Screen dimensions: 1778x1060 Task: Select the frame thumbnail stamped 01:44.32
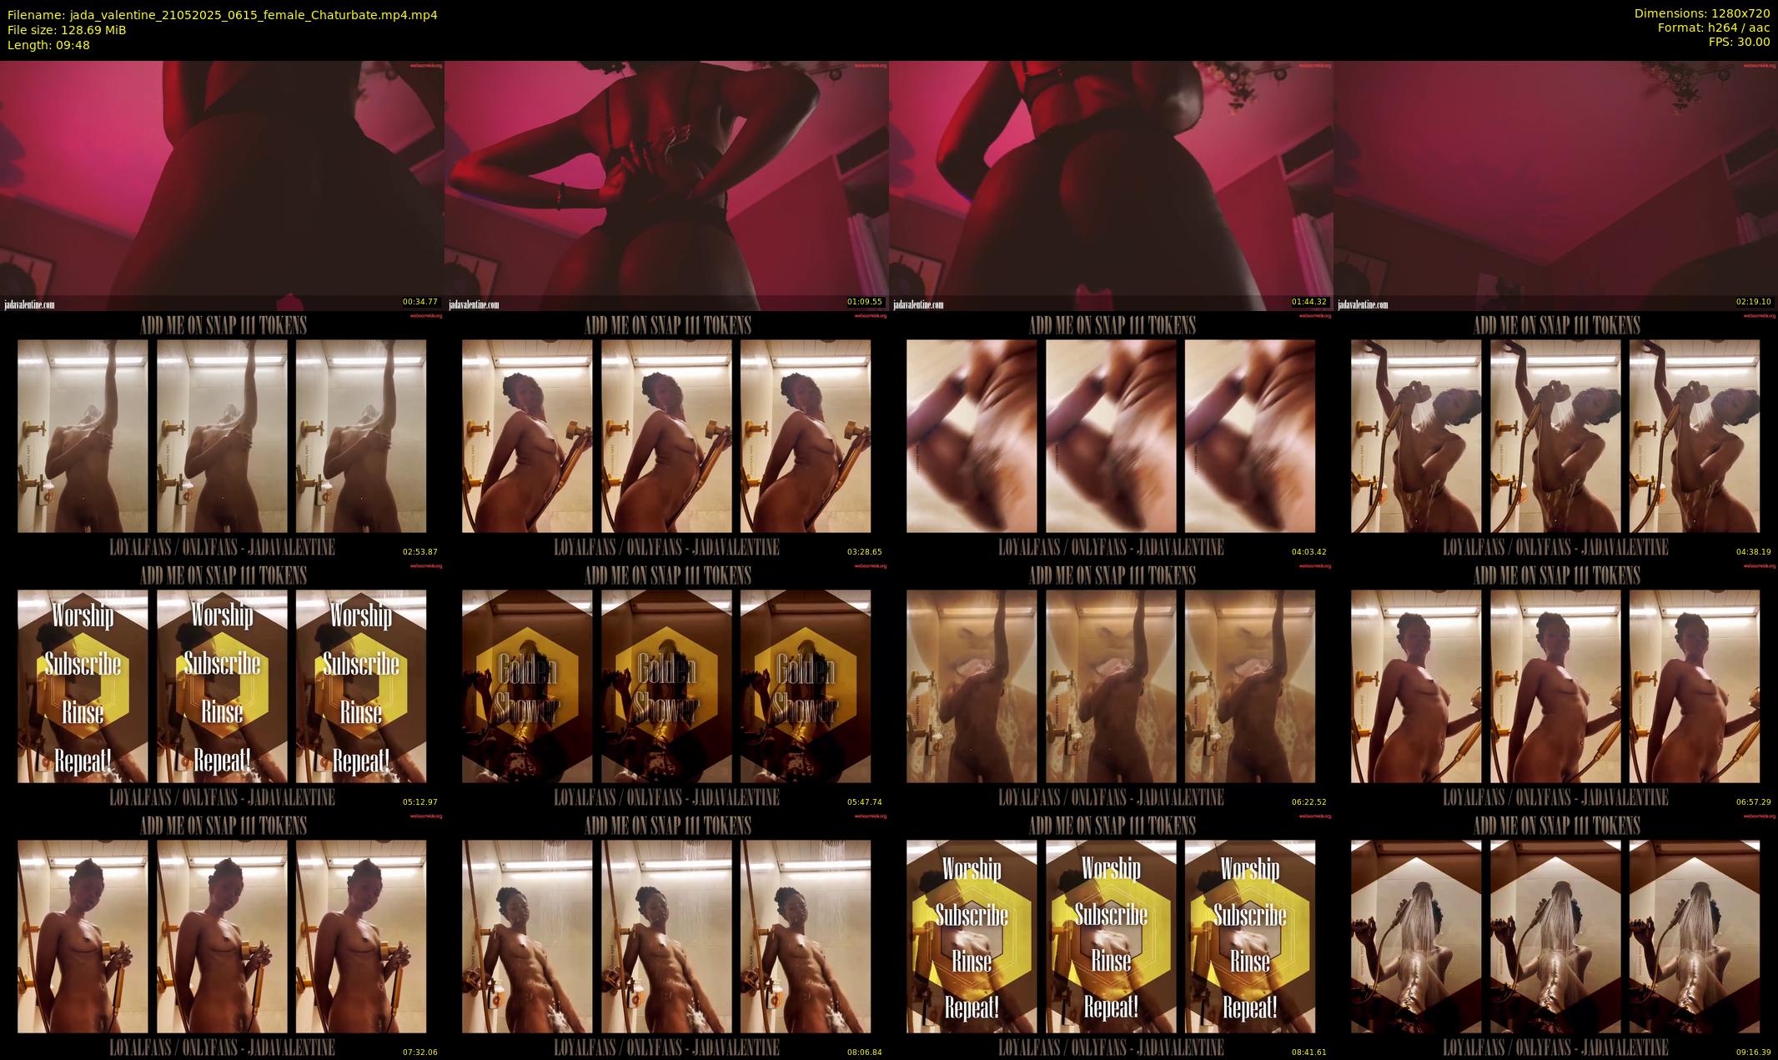coord(1111,186)
